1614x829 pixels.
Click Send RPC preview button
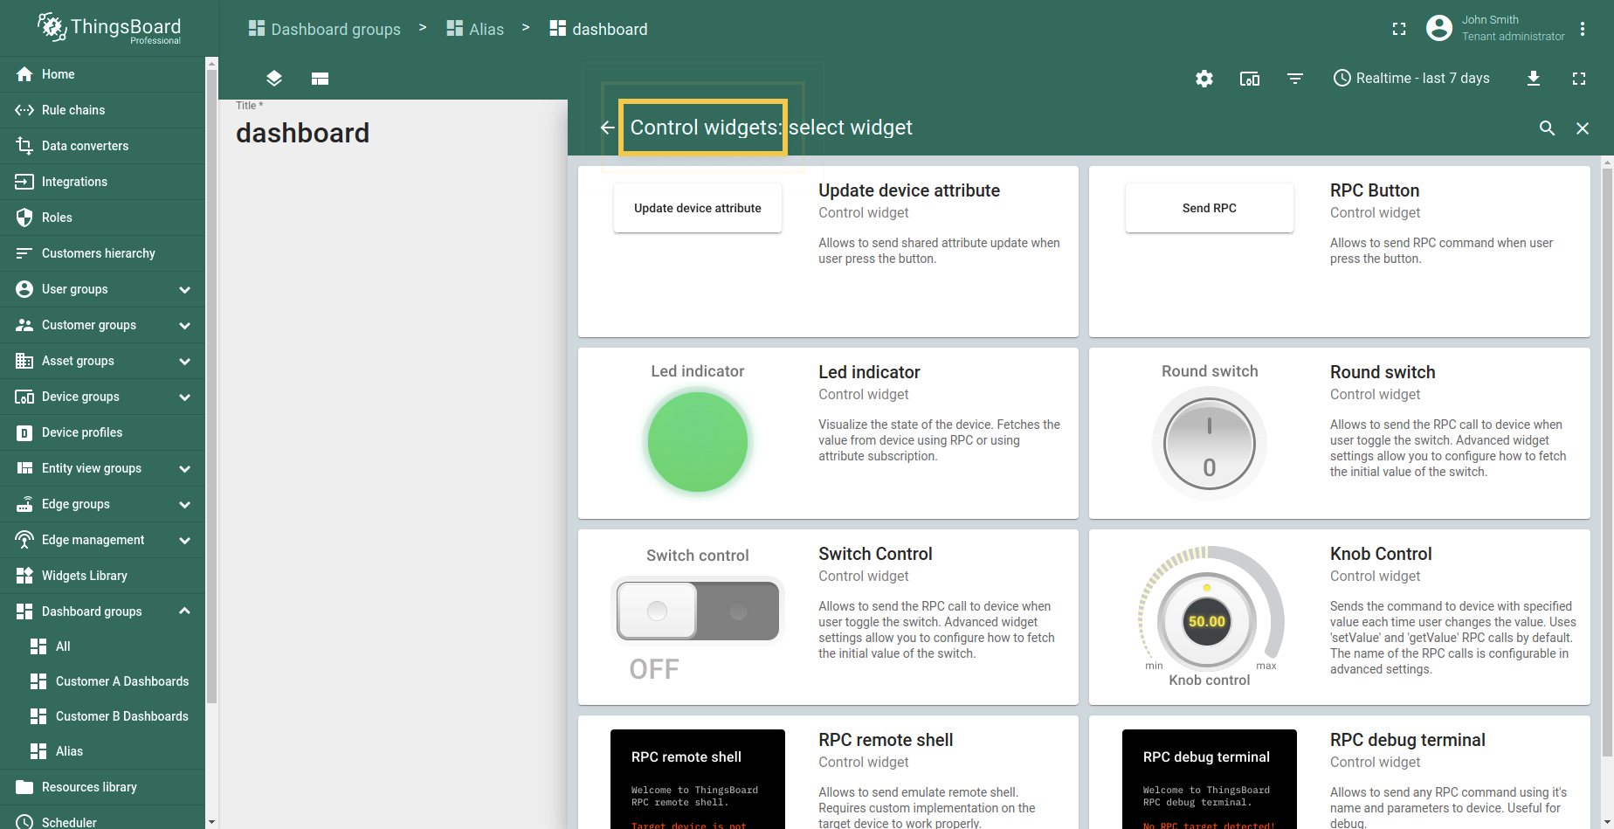(x=1210, y=208)
